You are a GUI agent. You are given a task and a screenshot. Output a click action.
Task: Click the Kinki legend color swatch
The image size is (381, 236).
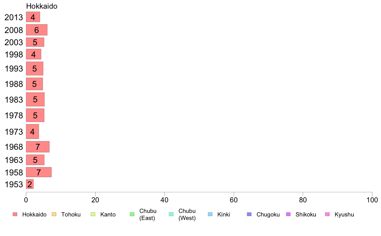[x=210, y=215]
